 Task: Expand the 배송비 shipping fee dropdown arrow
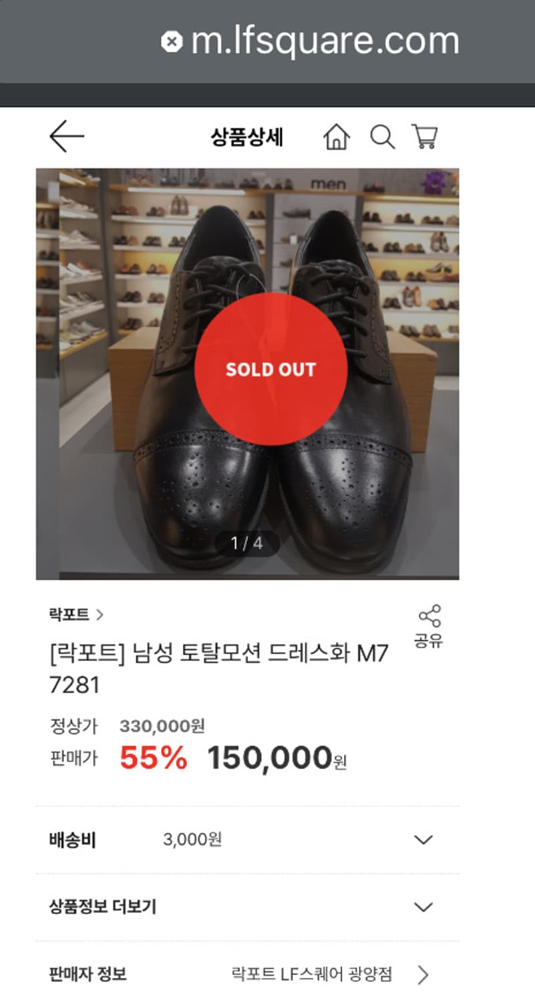(423, 840)
